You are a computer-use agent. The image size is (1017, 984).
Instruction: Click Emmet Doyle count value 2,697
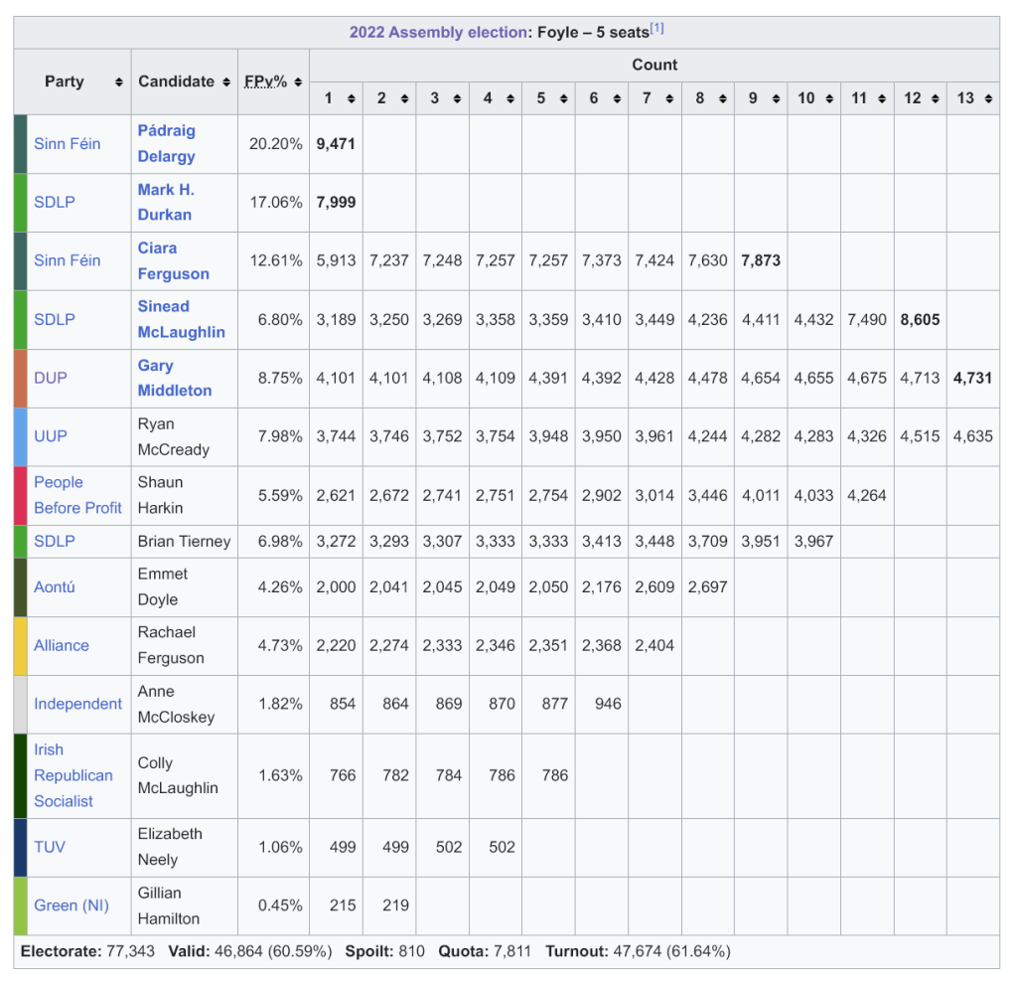(x=707, y=587)
